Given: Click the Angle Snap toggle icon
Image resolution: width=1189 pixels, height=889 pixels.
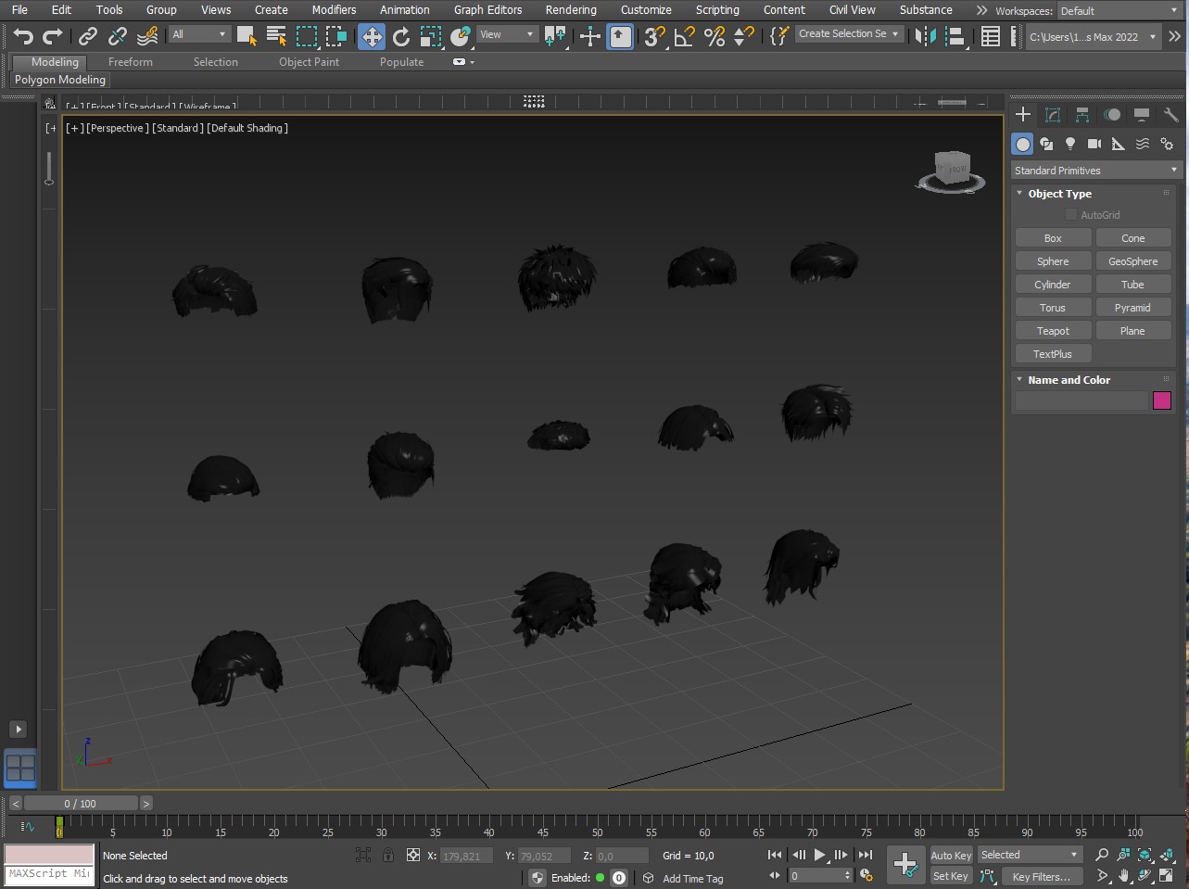Looking at the screenshot, I should tap(684, 36).
